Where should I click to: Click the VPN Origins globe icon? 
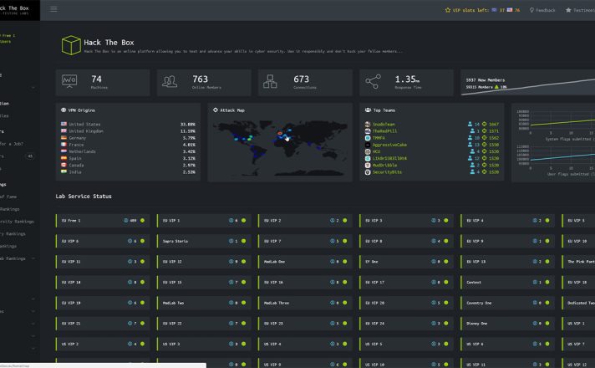point(64,110)
